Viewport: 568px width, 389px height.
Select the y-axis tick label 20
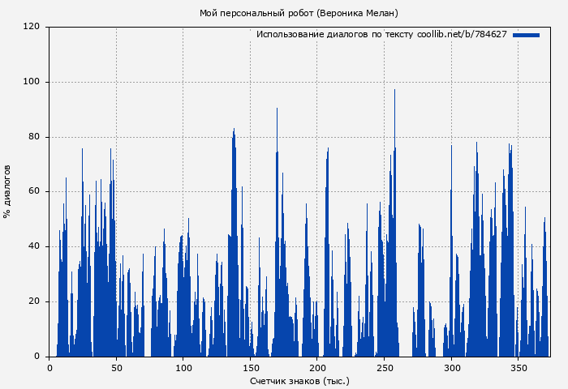(x=34, y=301)
